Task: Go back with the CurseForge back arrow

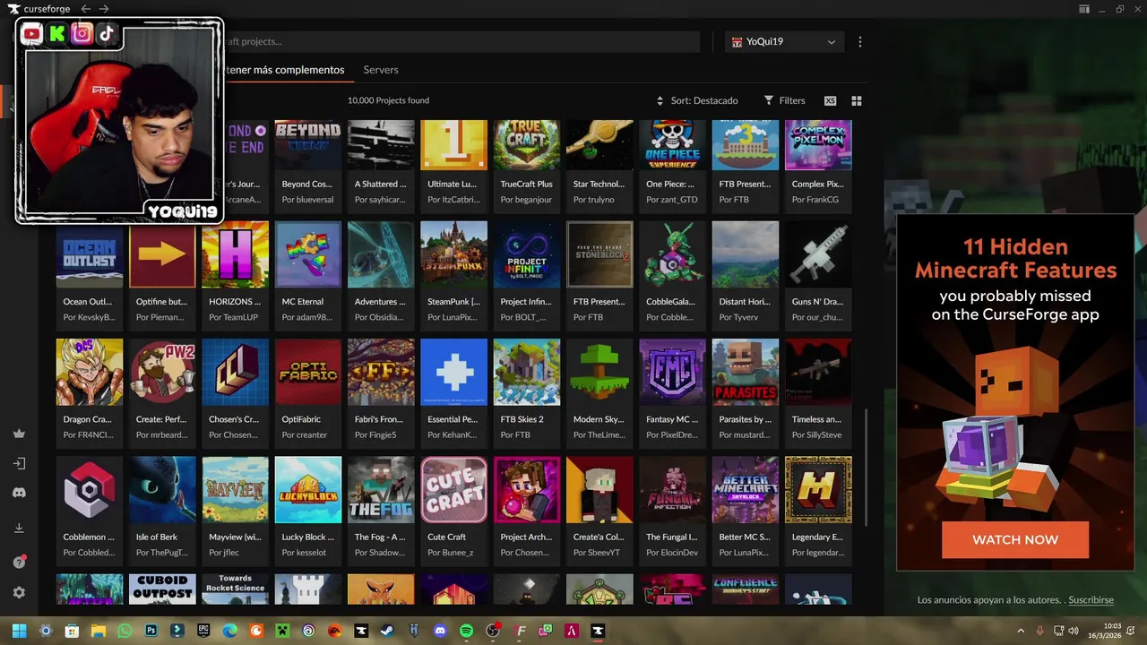Action: [86, 9]
